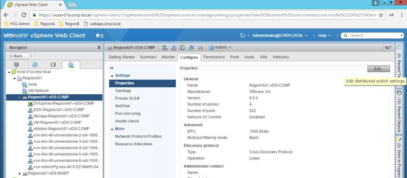Open the Topology settings page
Viewport: 407px width, 178px height.
[143, 91]
